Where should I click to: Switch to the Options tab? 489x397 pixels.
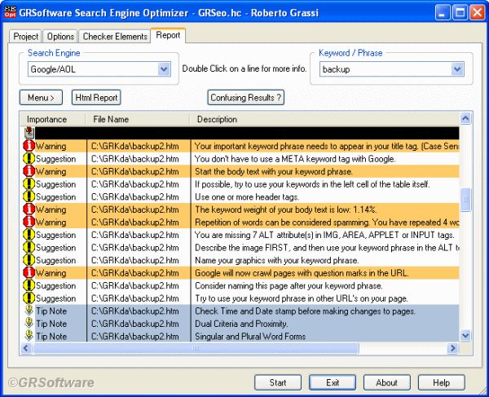pyautogui.click(x=61, y=37)
